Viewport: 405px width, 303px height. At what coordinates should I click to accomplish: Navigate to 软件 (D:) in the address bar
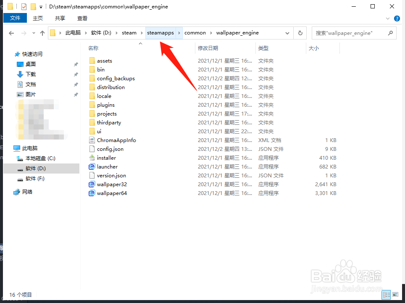point(101,33)
